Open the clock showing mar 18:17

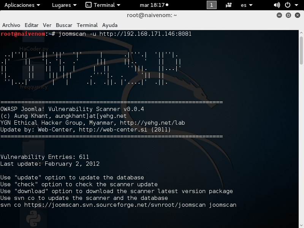coord(154,5)
